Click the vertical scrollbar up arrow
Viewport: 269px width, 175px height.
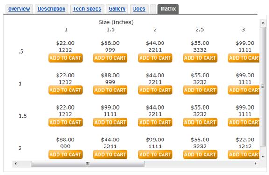[x=263, y=22]
